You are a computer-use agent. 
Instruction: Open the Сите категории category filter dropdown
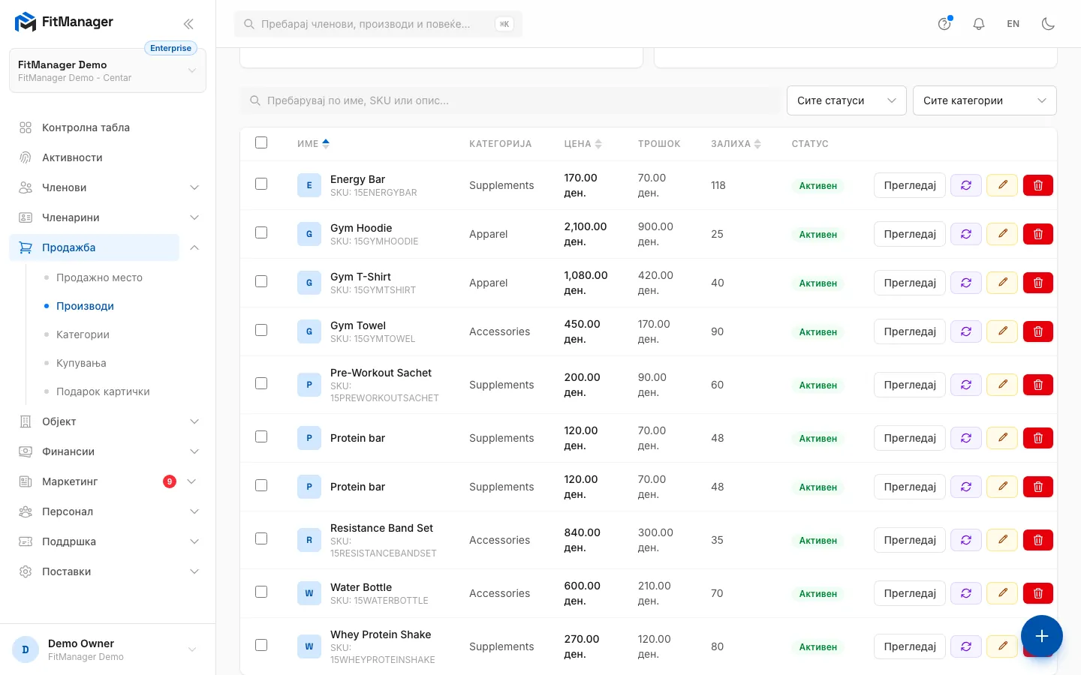point(985,100)
